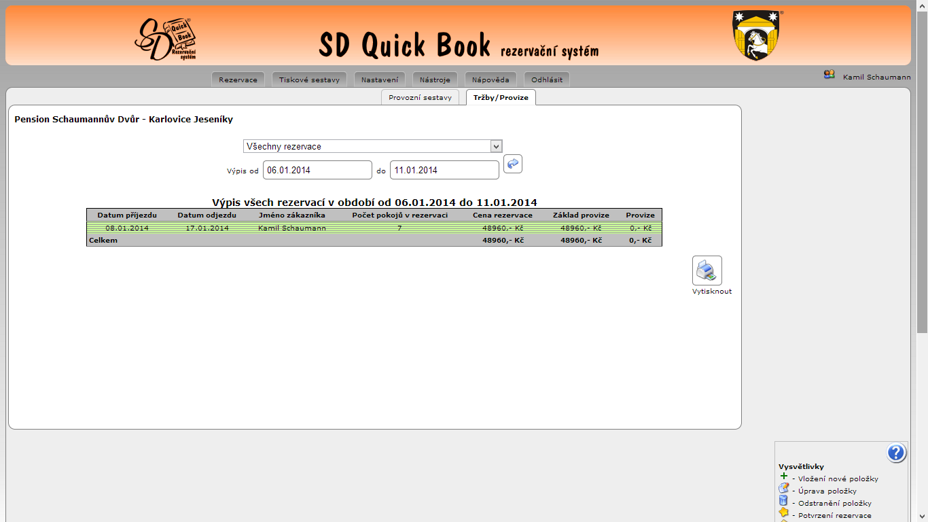Click the users icon next to Kamil Schaumann
The width and height of the screenshot is (928, 522).
pyautogui.click(x=829, y=75)
